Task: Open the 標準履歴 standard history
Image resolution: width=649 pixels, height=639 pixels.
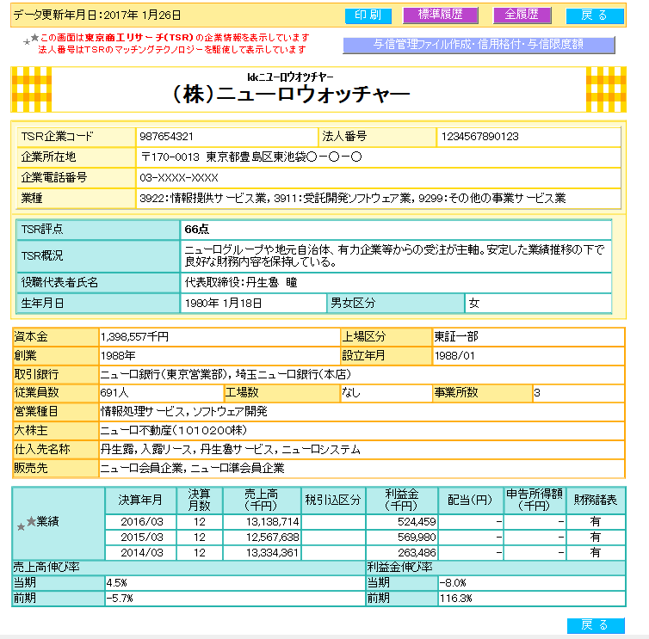Action: tap(440, 15)
